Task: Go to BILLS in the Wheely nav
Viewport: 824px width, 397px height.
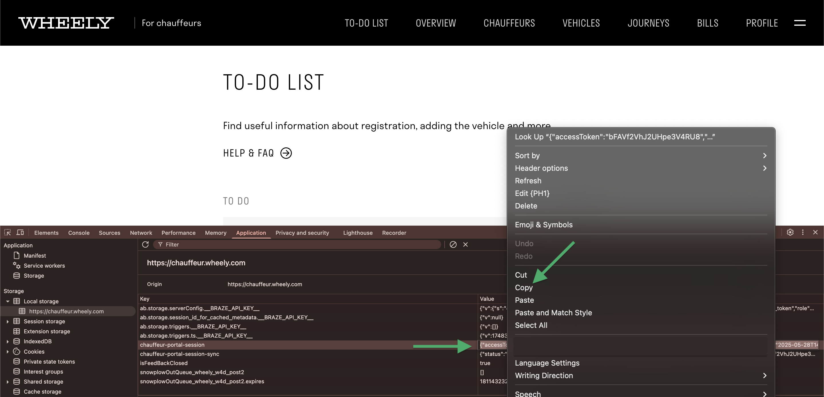Action: (708, 23)
